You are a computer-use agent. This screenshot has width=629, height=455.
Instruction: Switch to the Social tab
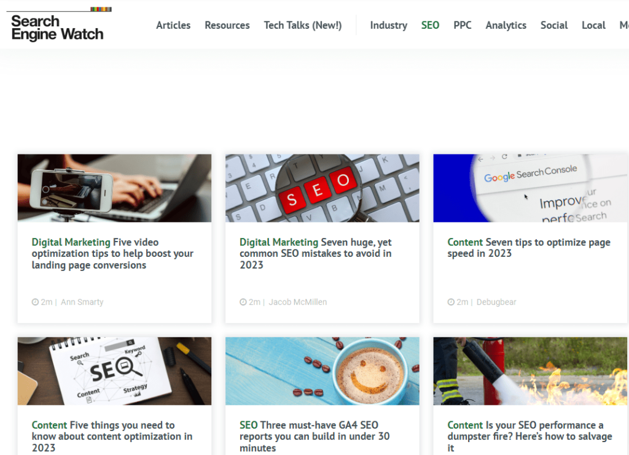click(x=553, y=25)
